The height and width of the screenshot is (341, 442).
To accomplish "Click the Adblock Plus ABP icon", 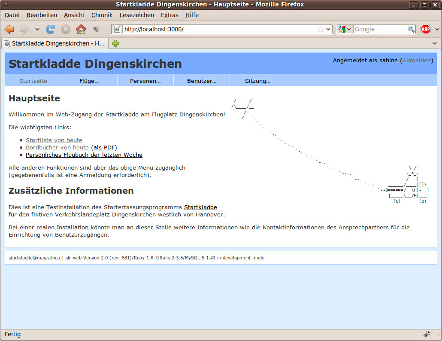I will click(x=426, y=29).
